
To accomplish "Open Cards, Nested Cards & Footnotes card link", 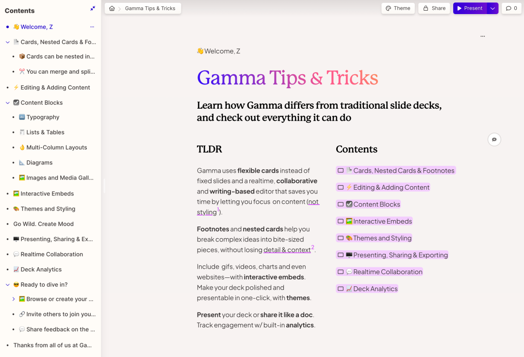I will [x=396, y=170].
